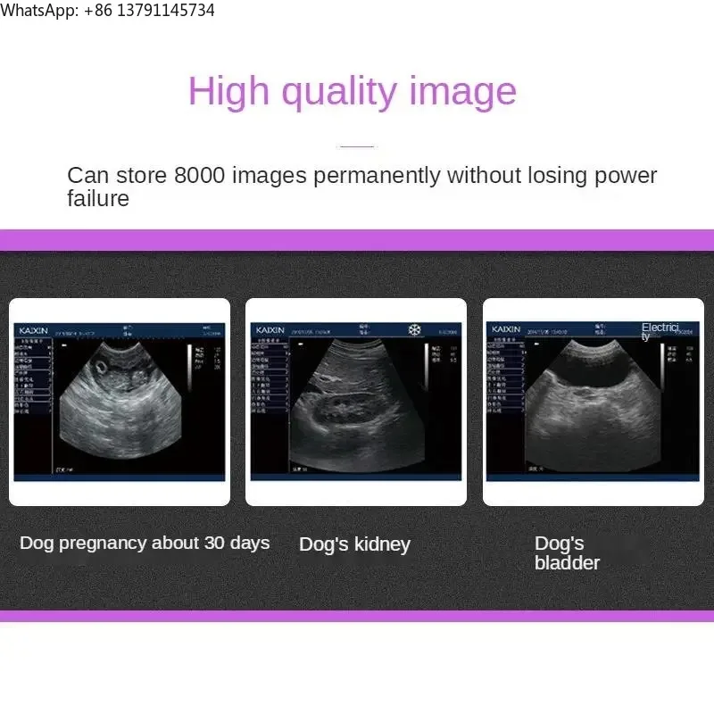The height and width of the screenshot is (714, 714).
Task: Click the round gestational sac in pregnancy scan
Action: coord(100,366)
